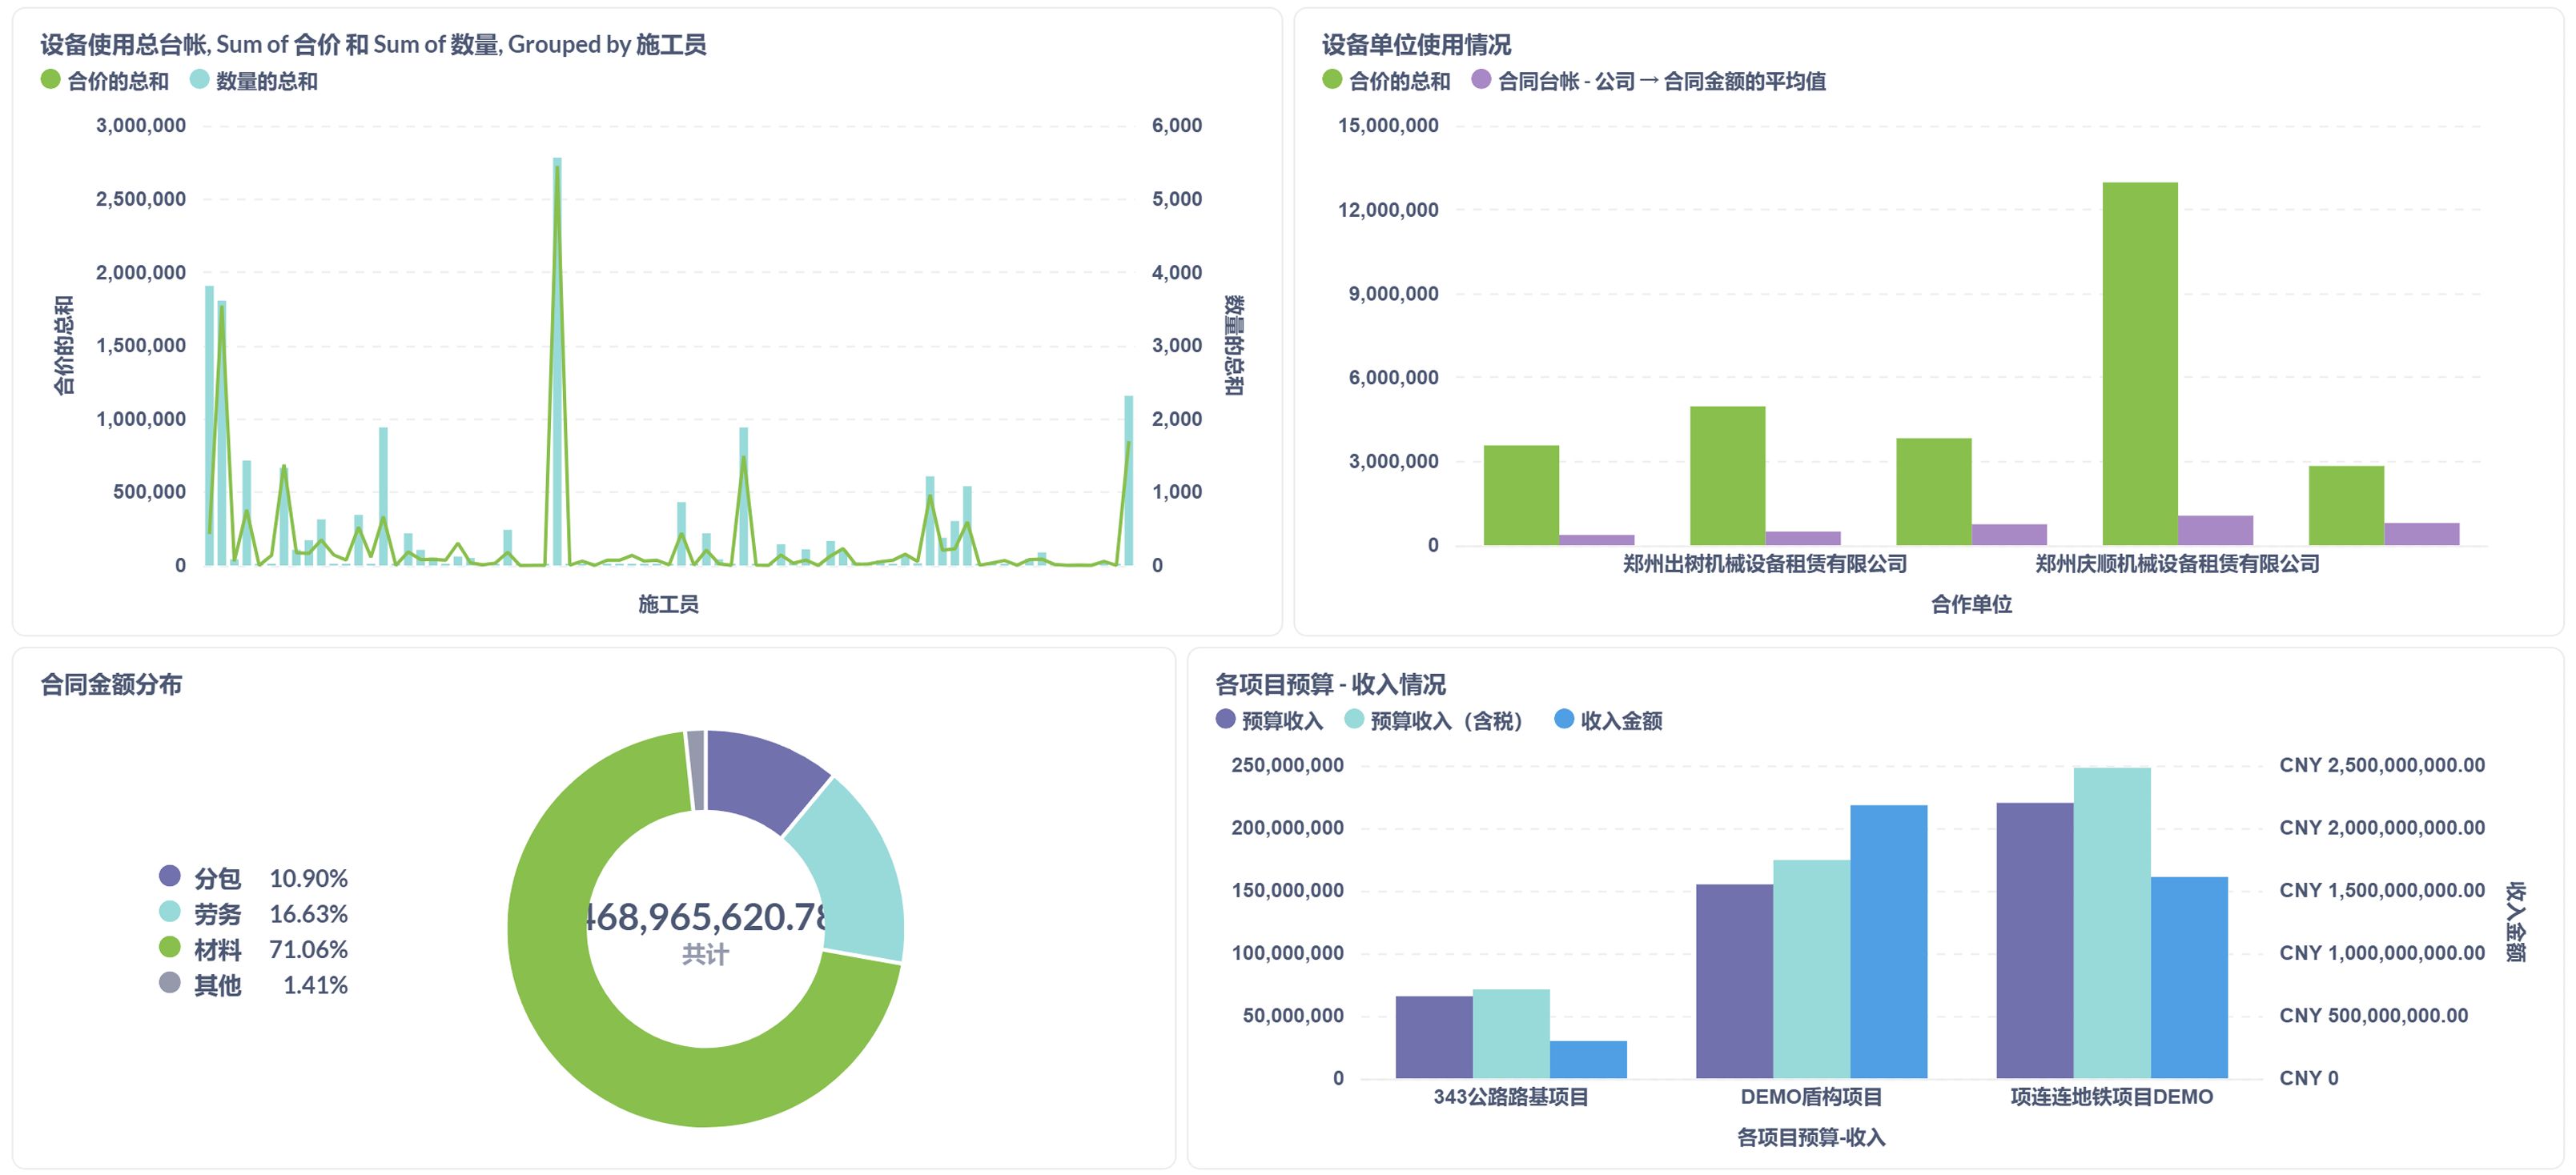The width and height of the screenshot is (2576, 1175).
Task: Toggle purple 合同金额的平均值 legend item
Action: [x=1481, y=80]
